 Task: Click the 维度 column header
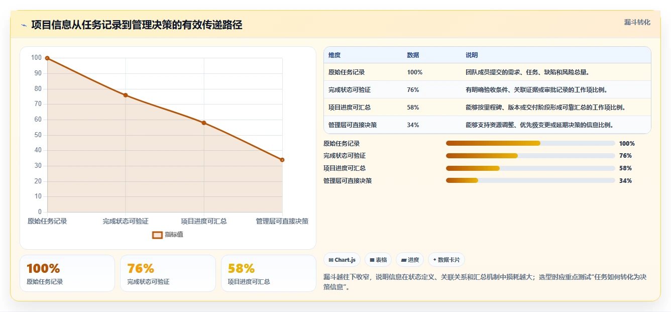click(x=334, y=55)
